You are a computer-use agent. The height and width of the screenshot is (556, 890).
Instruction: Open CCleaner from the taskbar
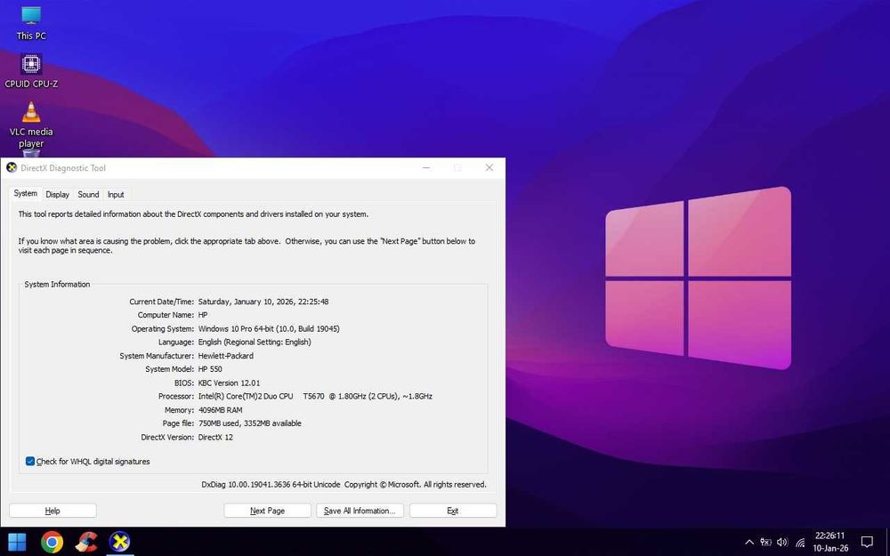pyautogui.click(x=86, y=542)
